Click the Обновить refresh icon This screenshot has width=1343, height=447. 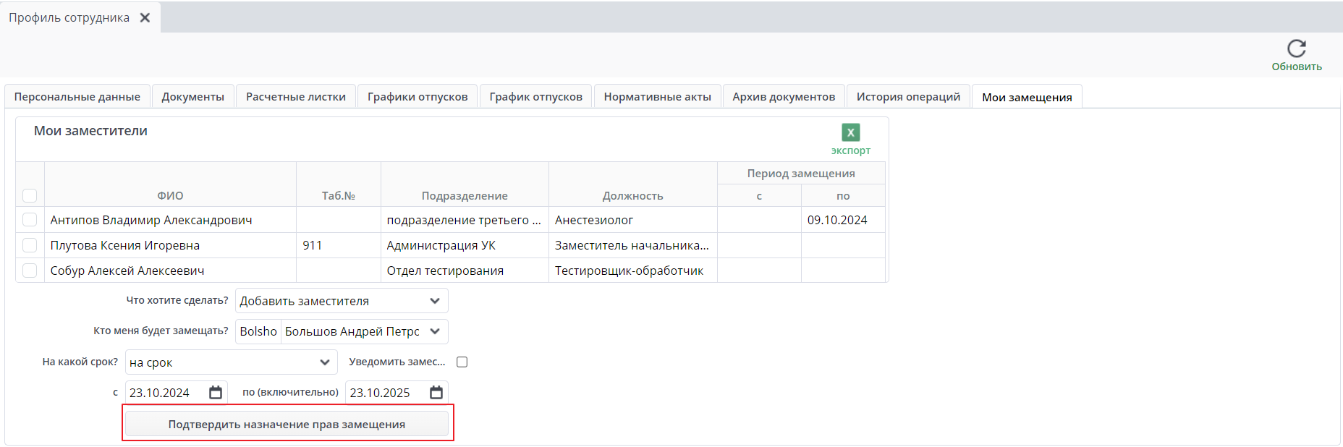point(1296,48)
